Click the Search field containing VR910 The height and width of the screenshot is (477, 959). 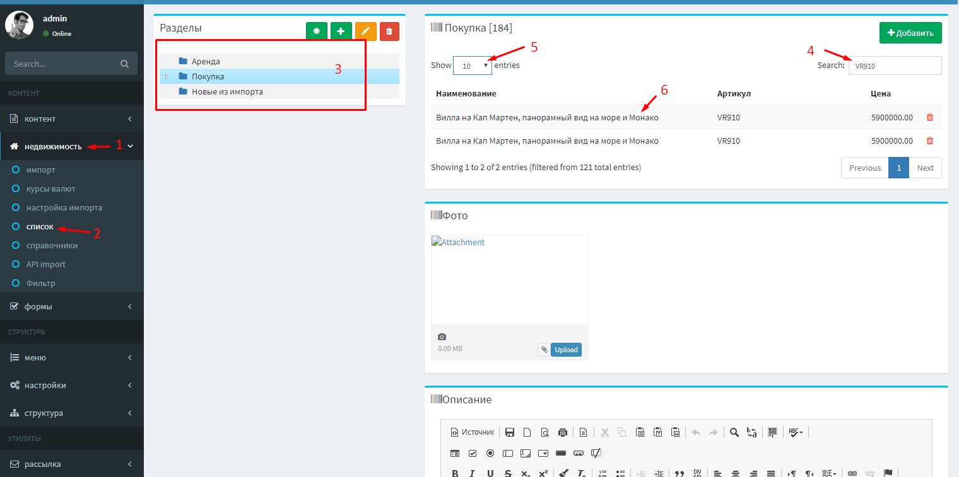pyautogui.click(x=894, y=66)
